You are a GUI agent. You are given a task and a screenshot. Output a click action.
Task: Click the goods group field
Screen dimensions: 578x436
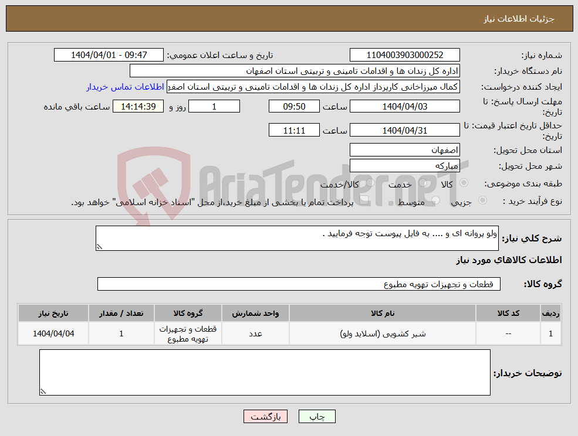pos(299,284)
